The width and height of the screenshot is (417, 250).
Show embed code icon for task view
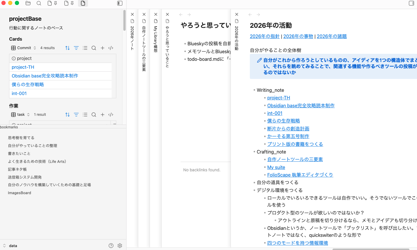coord(111,115)
